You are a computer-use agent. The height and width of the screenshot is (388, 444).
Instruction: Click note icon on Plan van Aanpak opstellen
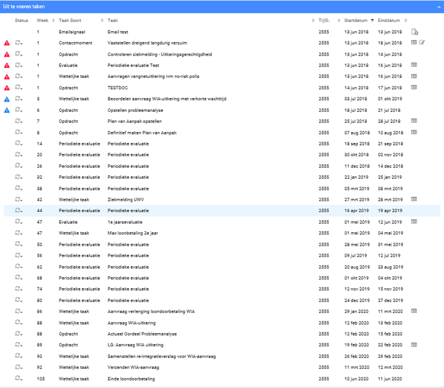click(414, 121)
